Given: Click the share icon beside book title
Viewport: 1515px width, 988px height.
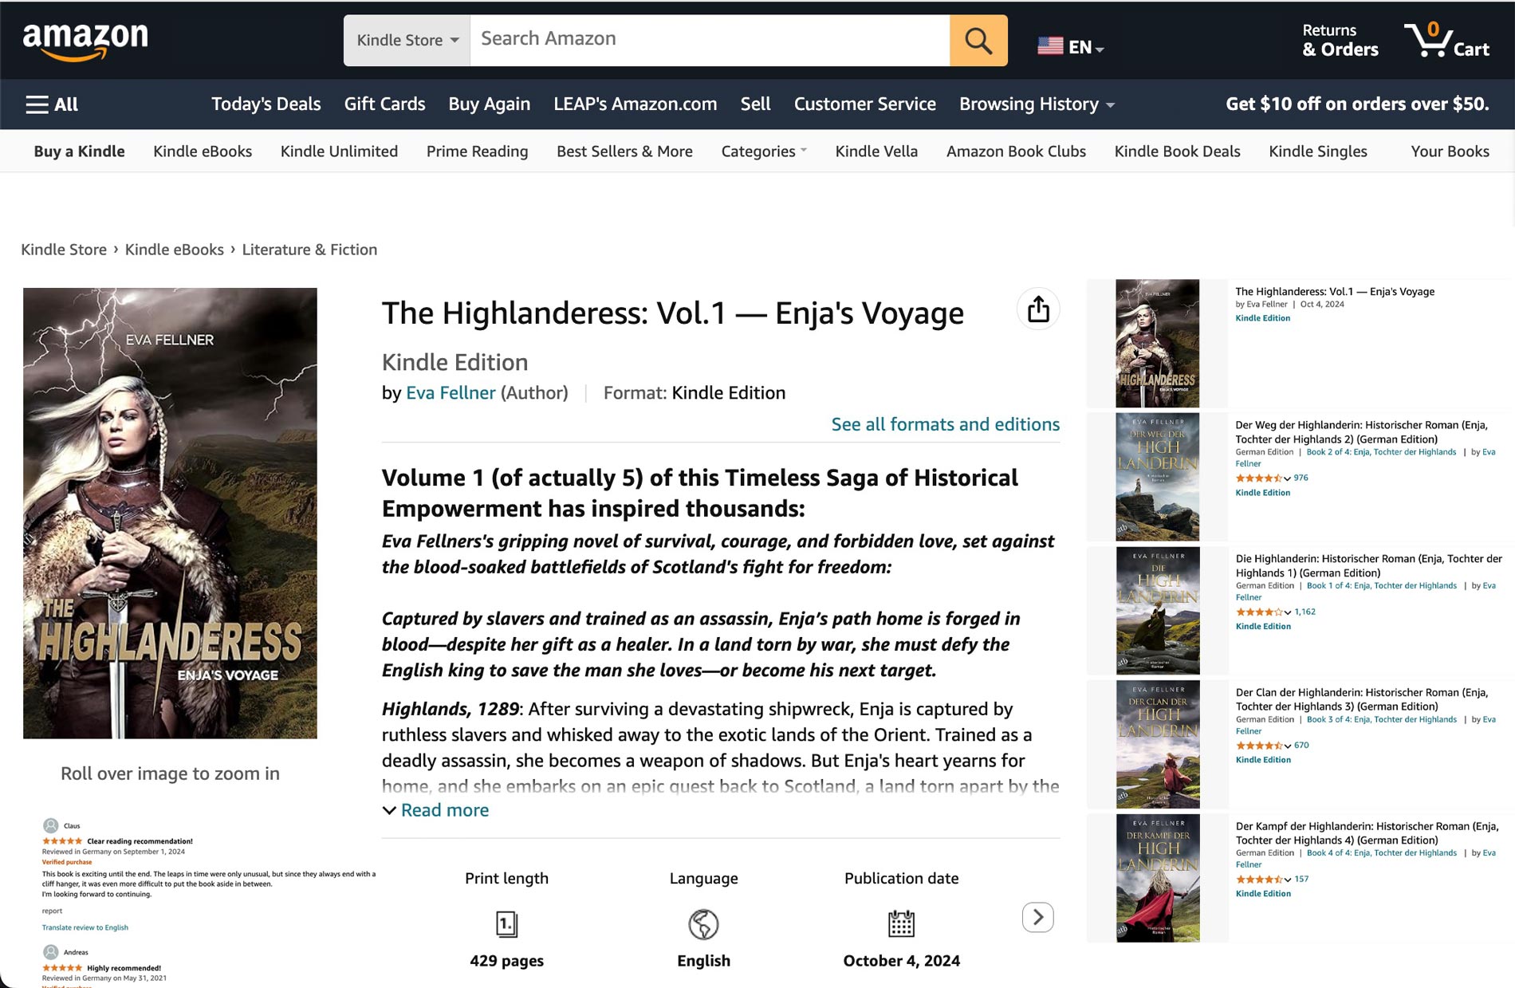Looking at the screenshot, I should point(1037,309).
